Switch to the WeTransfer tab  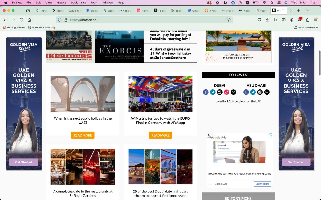click(x=245, y=10)
